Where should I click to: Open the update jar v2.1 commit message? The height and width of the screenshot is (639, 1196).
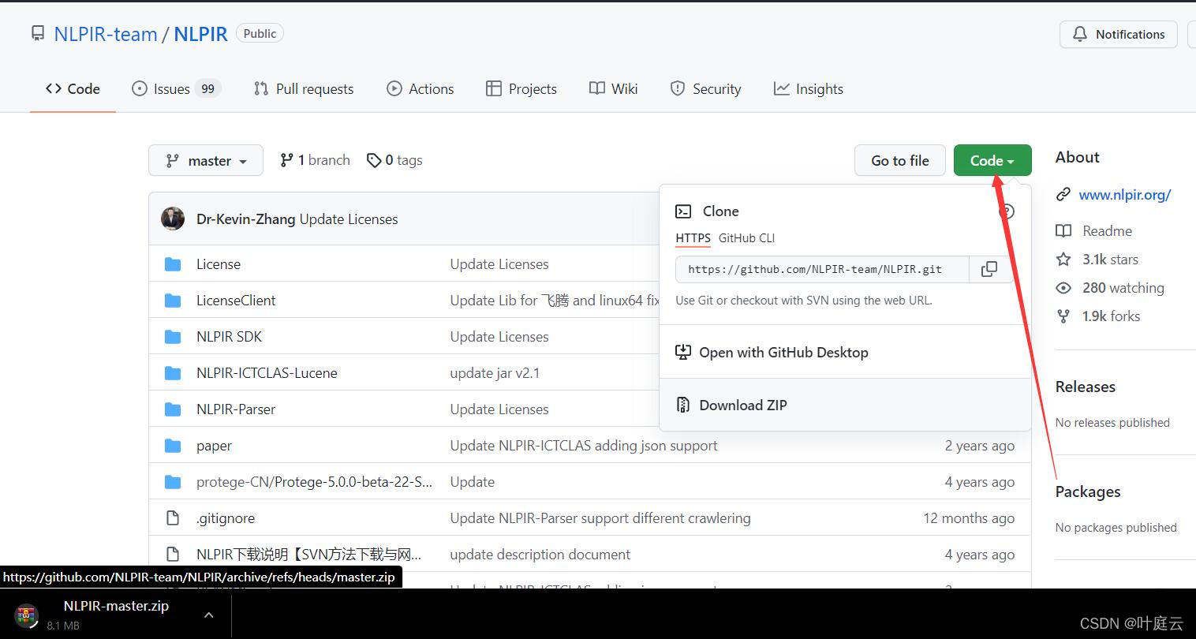[x=495, y=373]
